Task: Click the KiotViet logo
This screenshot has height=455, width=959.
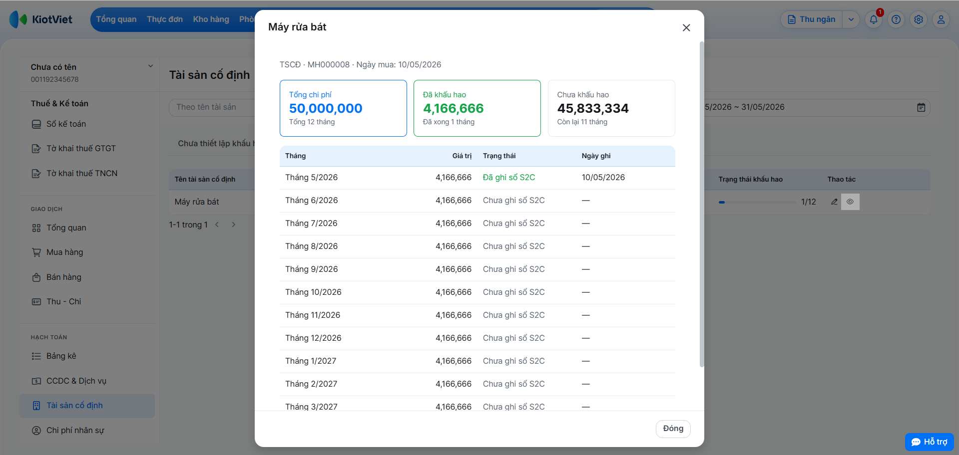Action: click(x=41, y=19)
